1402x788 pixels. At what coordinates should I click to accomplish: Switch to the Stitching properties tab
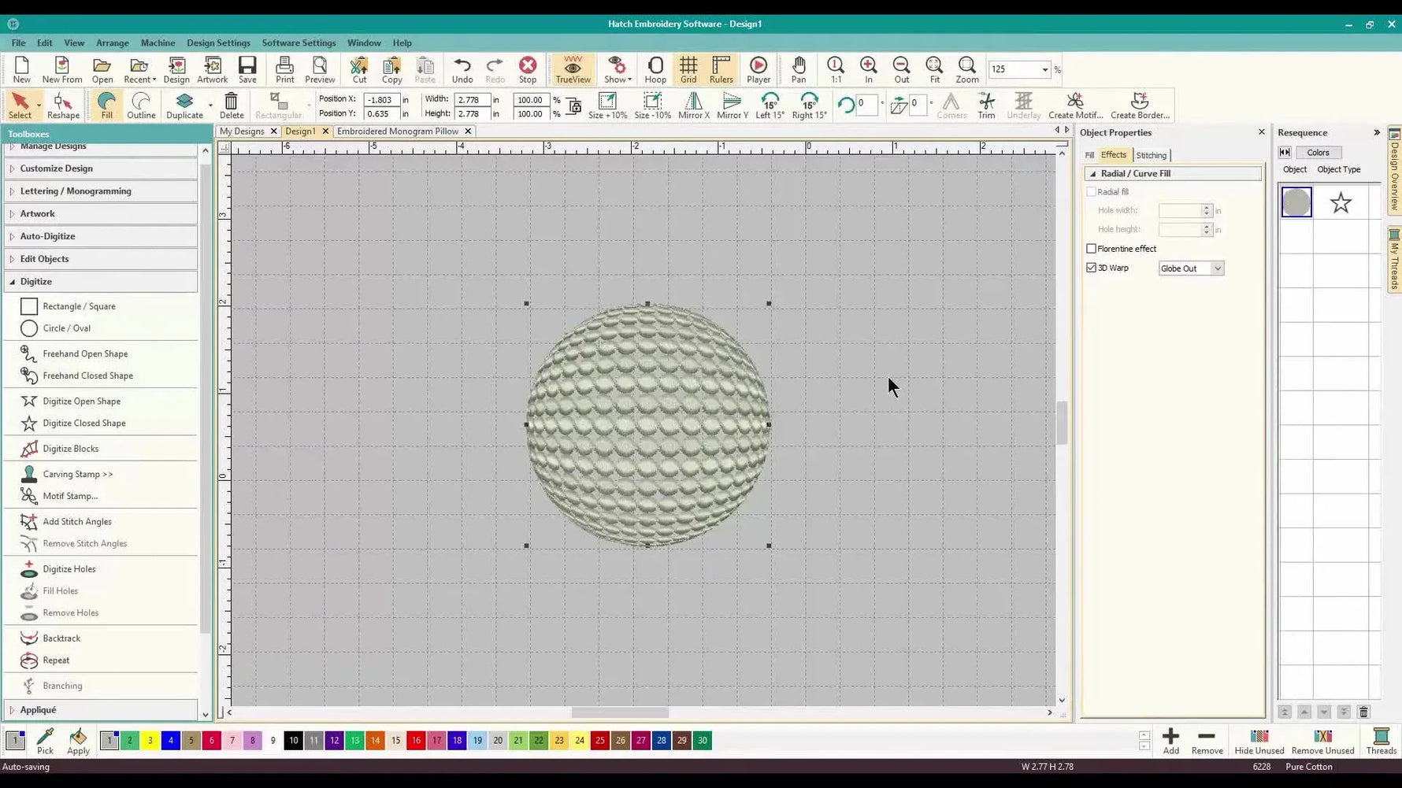coord(1151,155)
